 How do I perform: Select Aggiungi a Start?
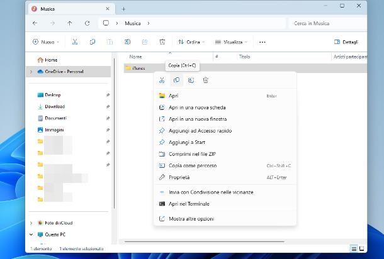pos(225,142)
